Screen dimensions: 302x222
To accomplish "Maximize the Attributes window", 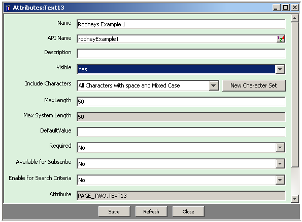I will (286, 8).
